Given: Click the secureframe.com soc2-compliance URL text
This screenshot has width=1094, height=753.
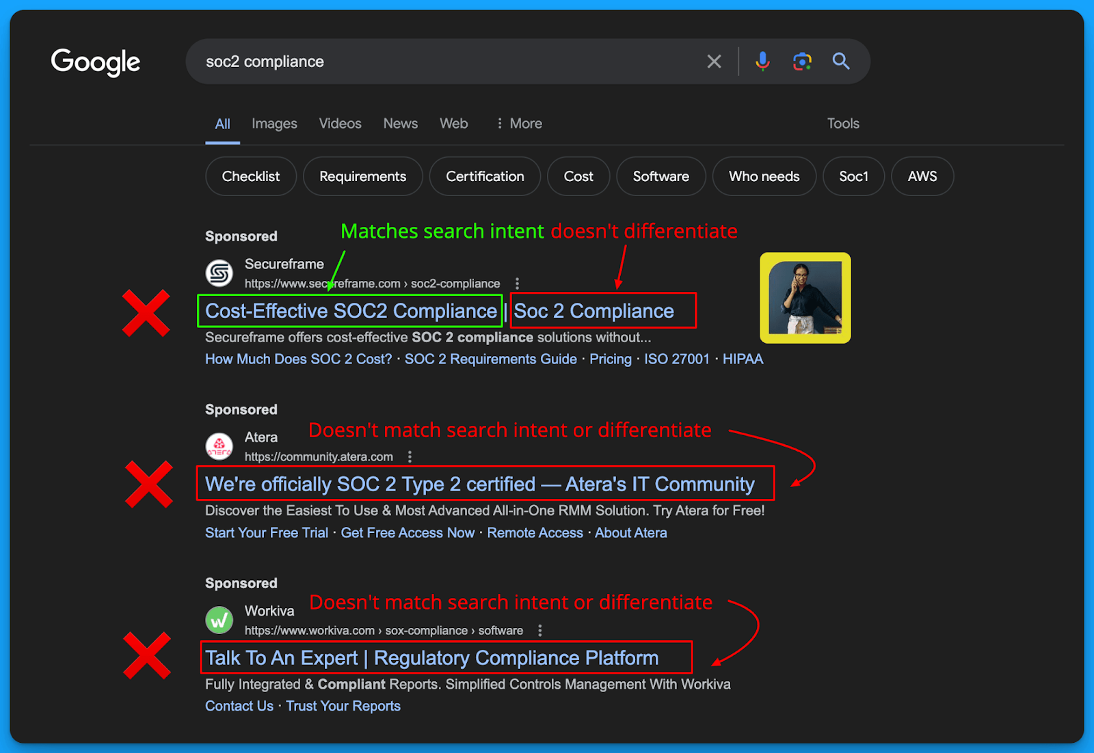Looking at the screenshot, I should click(x=372, y=284).
